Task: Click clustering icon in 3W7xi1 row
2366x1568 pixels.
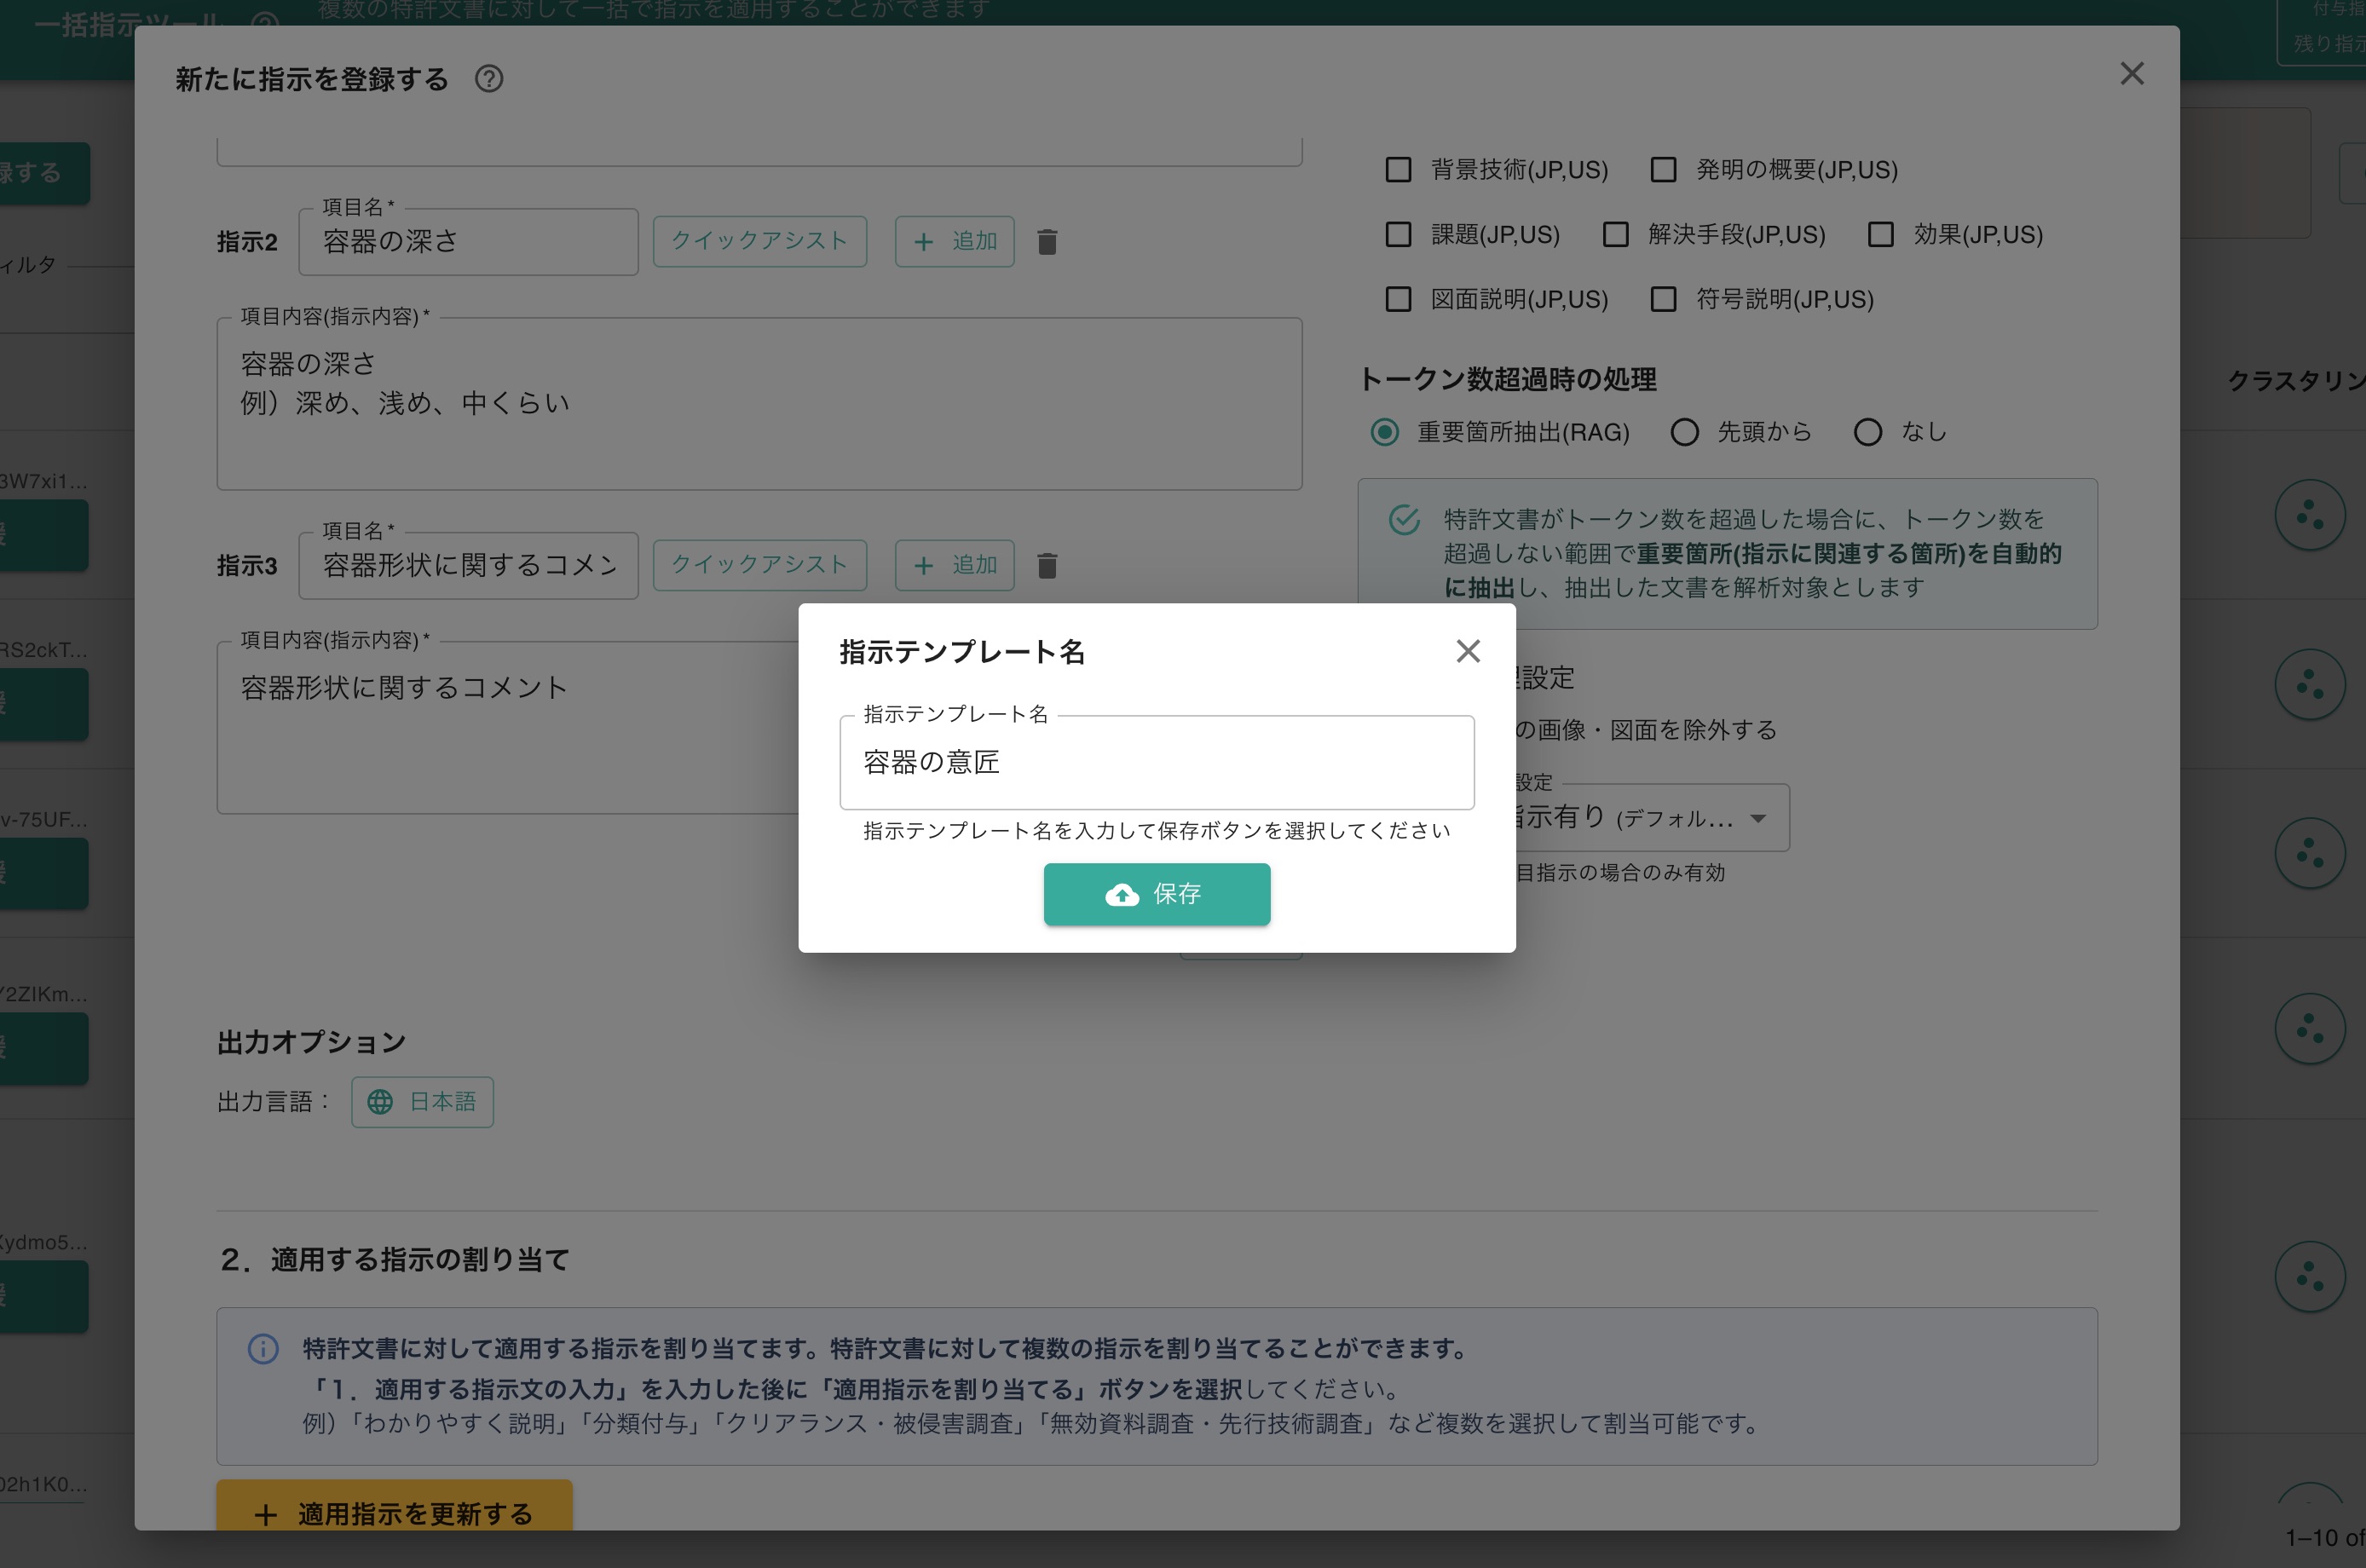Action: point(2310,516)
